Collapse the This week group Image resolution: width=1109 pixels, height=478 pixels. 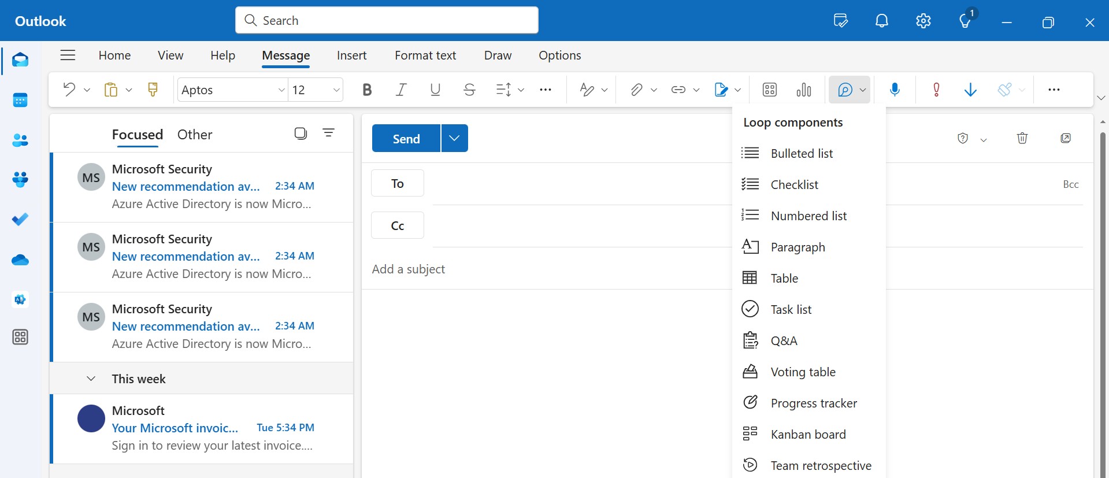pyautogui.click(x=91, y=379)
